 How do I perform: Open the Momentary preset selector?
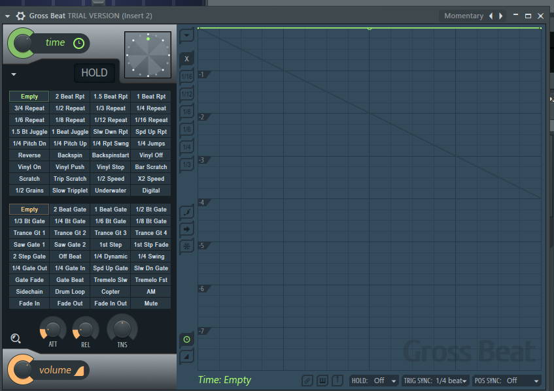pyautogui.click(x=464, y=16)
